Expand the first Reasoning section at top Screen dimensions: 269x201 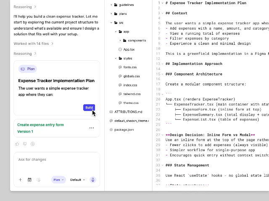tap(25, 7)
